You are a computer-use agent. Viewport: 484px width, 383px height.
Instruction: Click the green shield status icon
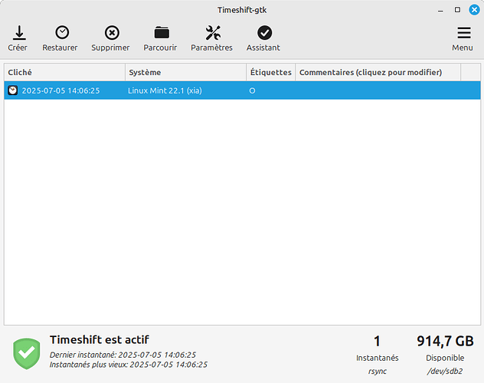(x=27, y=354)
